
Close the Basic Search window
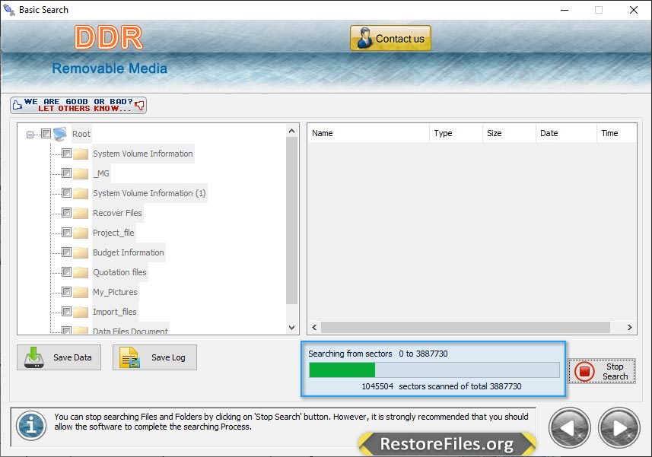[x=633, y=10]
